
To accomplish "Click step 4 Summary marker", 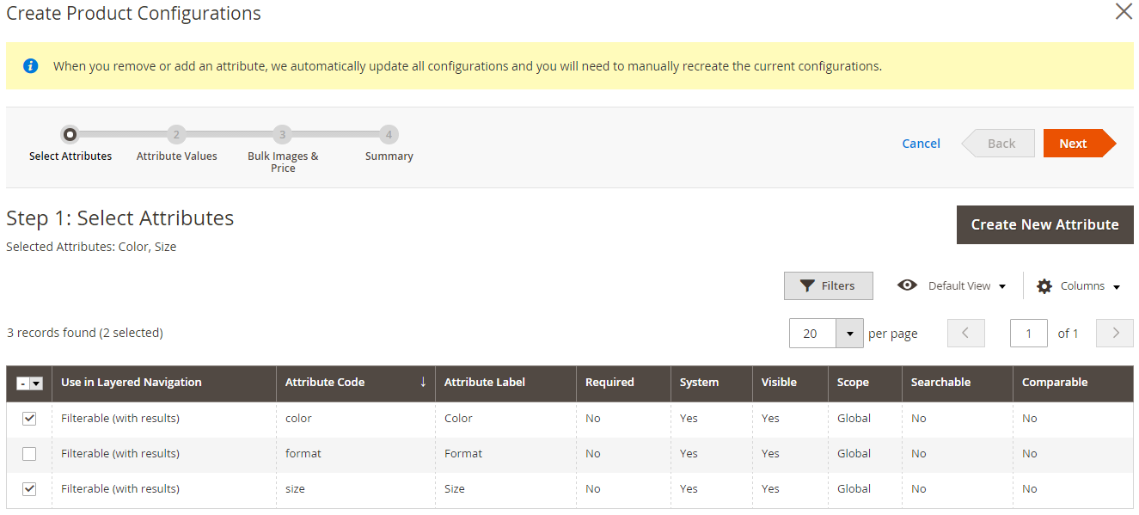I will tap(389, 134).
